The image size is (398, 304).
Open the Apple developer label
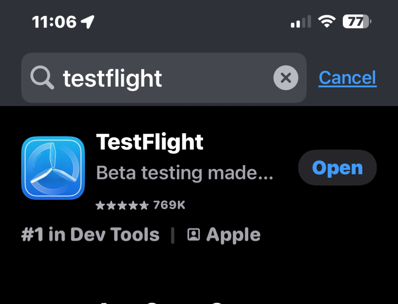point(233,235)
